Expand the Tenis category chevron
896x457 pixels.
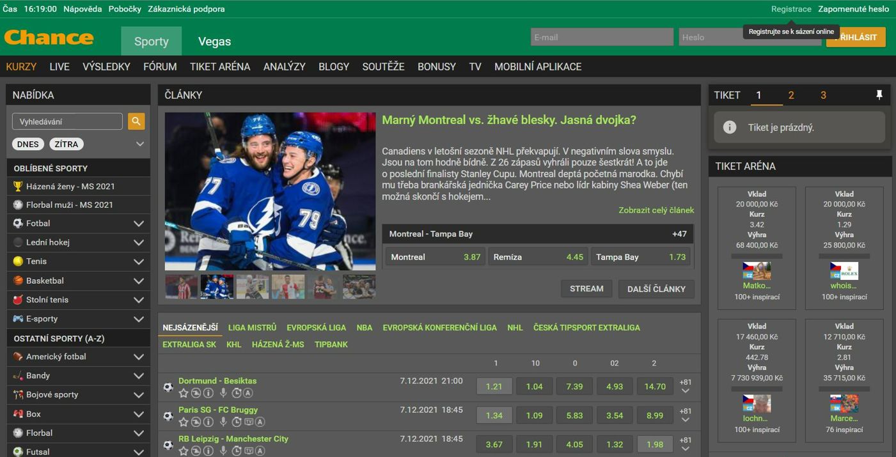coord(138,261)
